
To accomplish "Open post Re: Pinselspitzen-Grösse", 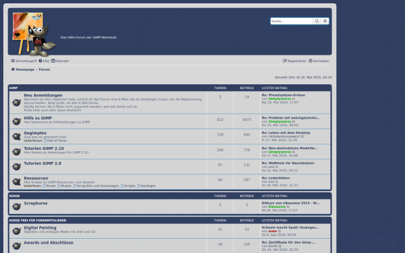I will (283, 95).
